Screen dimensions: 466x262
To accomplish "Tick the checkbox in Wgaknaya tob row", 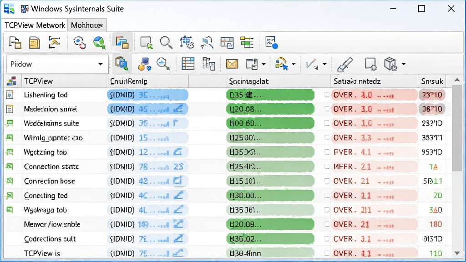I will point(327,210).
